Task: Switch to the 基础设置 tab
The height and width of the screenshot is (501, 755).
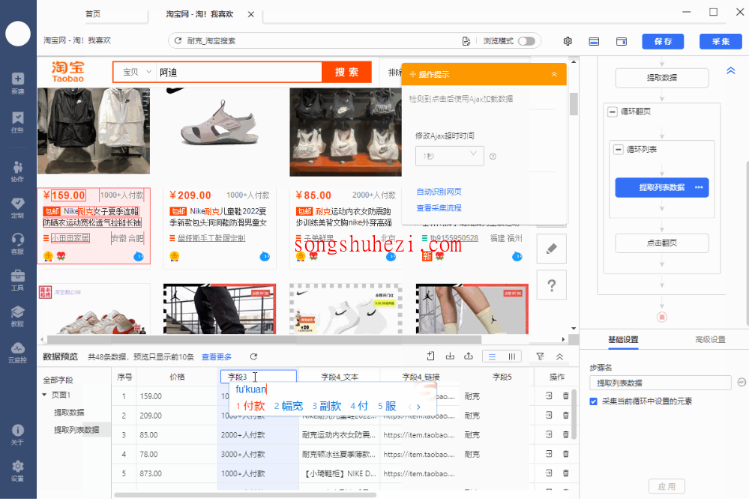Action: point(623,339)
